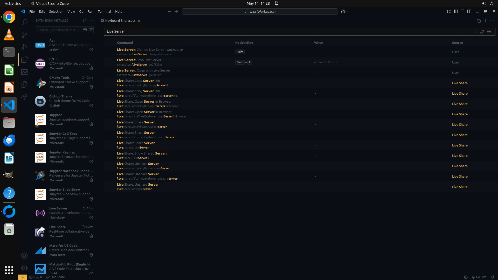
Task: Toggle the bottom panel layout button
Action: [x=462, y=11]
